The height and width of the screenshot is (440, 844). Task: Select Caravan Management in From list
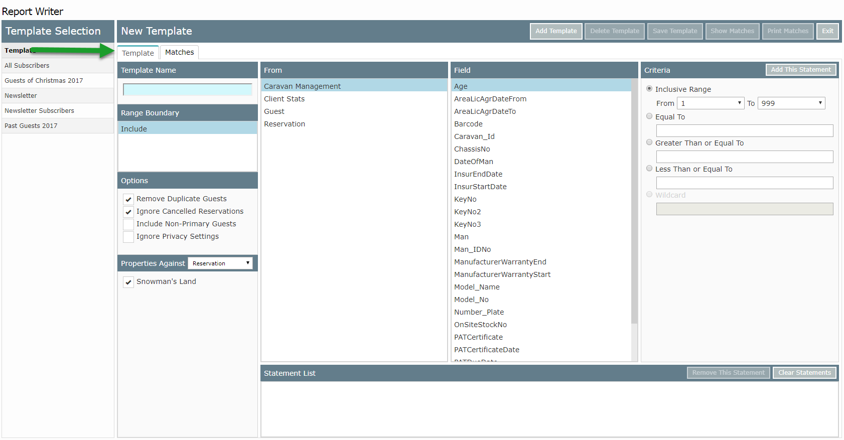pyautogui.click(x=354, y=86)
